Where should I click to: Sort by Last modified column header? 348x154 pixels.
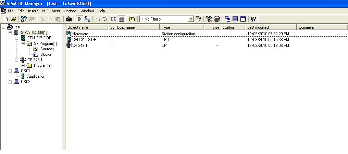[271, 27]
